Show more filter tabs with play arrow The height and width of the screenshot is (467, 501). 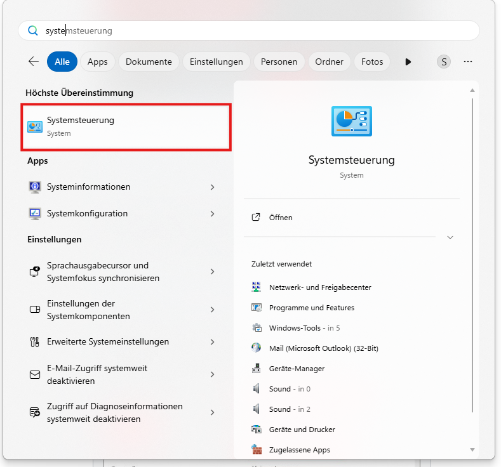tap(408, 62)
